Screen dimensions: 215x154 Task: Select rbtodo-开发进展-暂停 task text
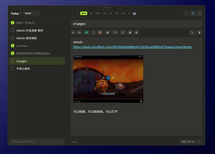(x=30, y=31)
